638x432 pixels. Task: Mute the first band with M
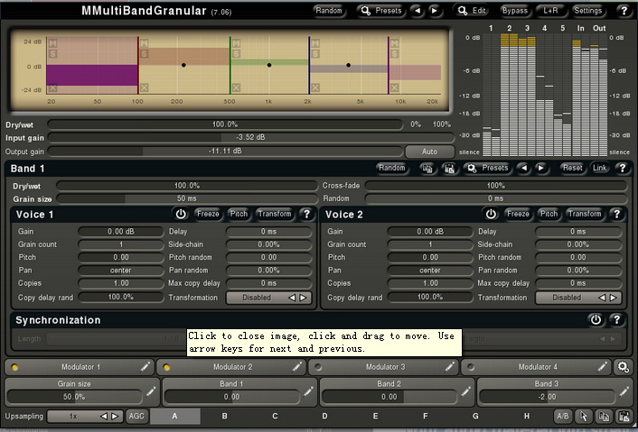53,43
